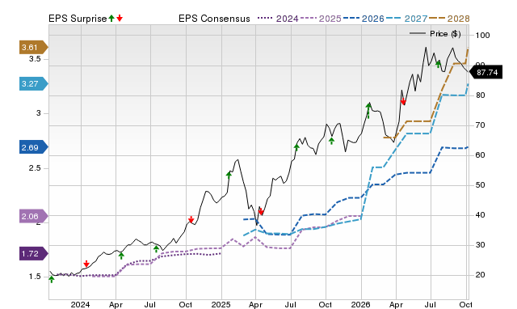The height and width of the screenshot is (309, 517).
Task: Click the 60 price axis label
Action: coord(480,155)
